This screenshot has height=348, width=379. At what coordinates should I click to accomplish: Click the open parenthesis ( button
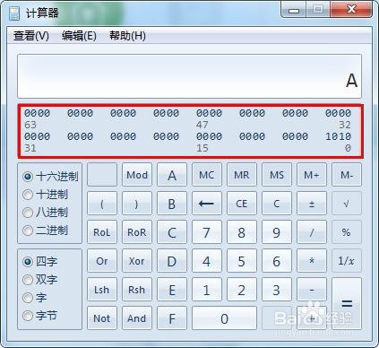(x=102, y=204)
